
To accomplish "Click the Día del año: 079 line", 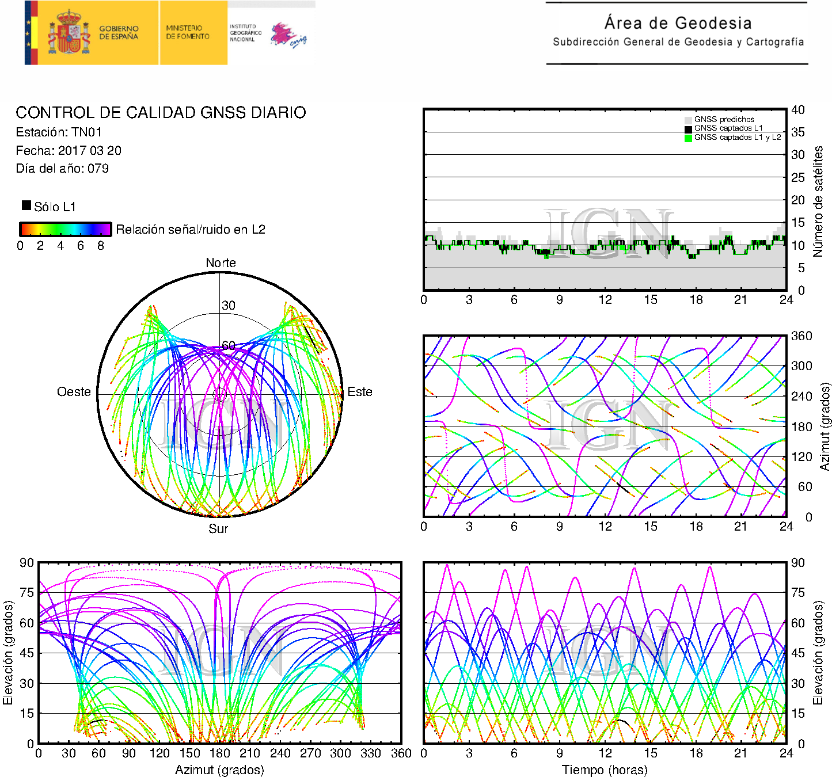I will [62, 169].
